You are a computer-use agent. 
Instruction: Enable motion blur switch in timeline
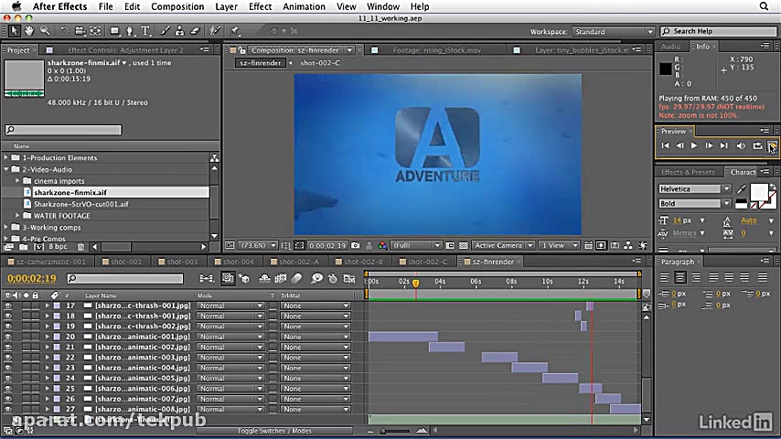pyautogui.click(x=296, y=279)
